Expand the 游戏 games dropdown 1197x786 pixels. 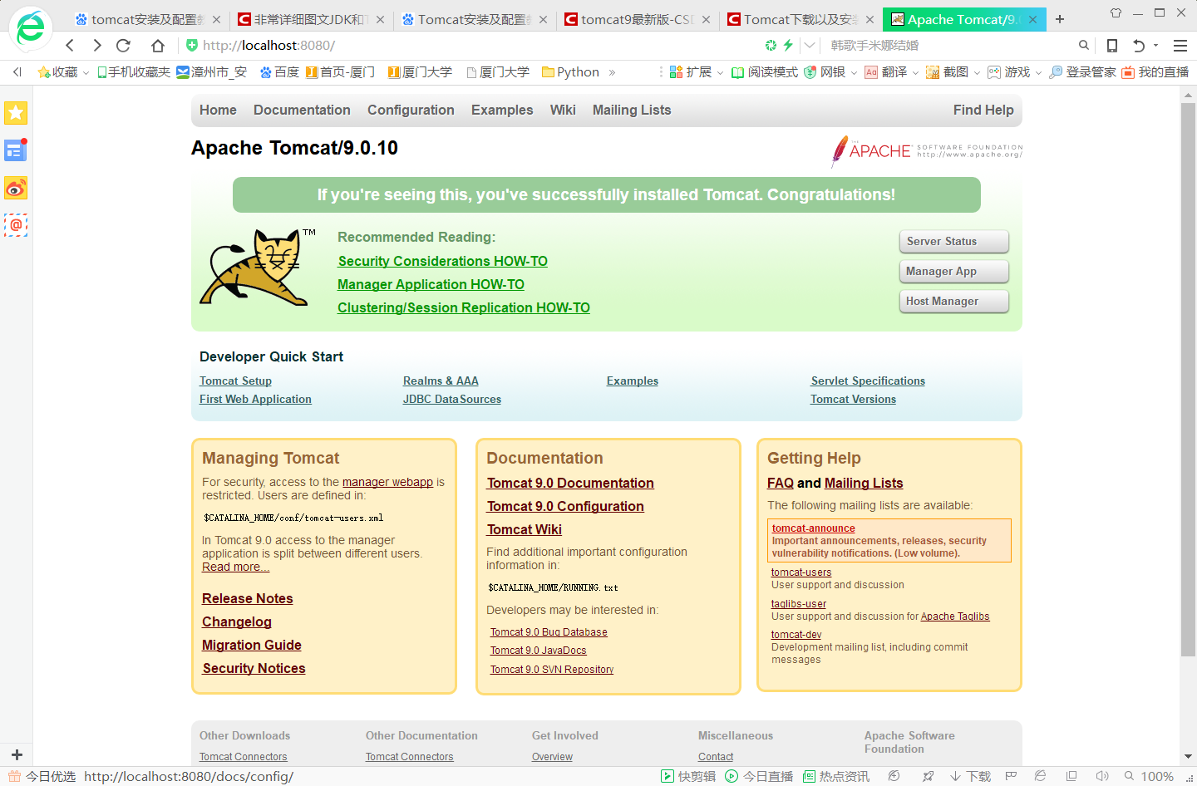coord(1038,73)
